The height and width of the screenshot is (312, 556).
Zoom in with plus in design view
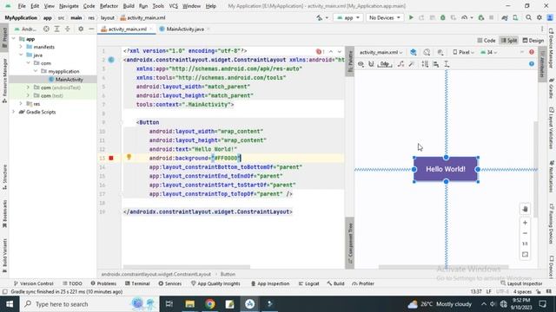[525, 223]
